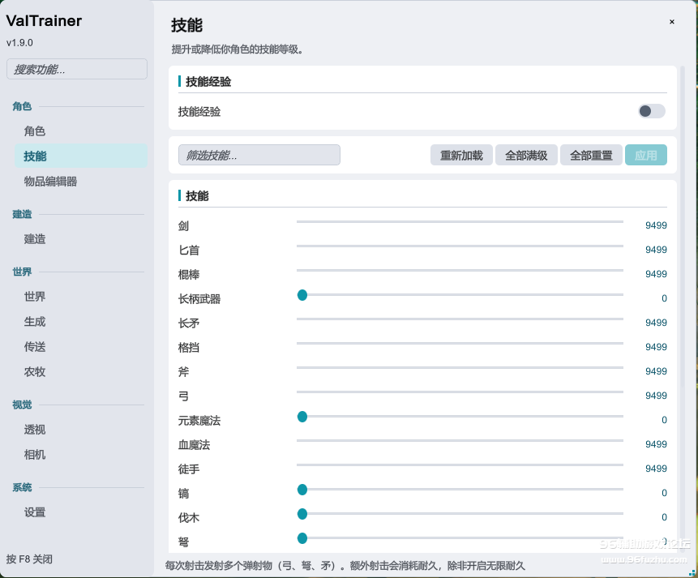
Task: Click the 搜索功能 search box
Action: [x=77, y=69]
